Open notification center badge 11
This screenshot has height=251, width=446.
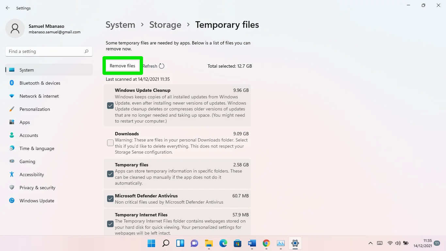437,243
